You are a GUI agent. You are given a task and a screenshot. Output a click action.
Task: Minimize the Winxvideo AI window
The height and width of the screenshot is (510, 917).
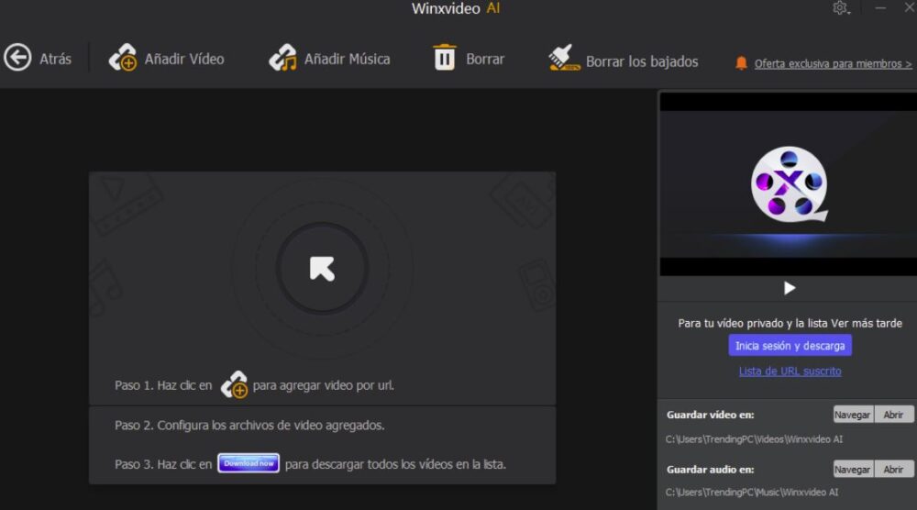[x=880, y=8]
